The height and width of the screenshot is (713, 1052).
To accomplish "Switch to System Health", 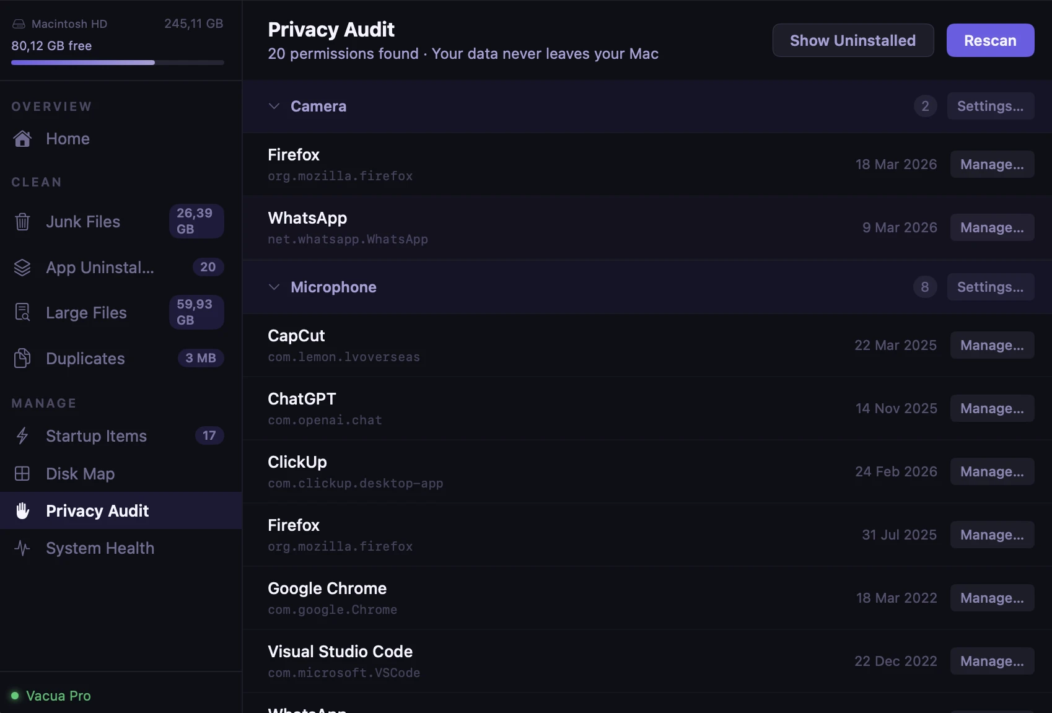I will coord(121,548).
